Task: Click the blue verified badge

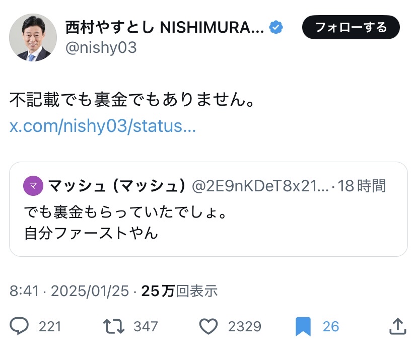Action: [276, 27]
